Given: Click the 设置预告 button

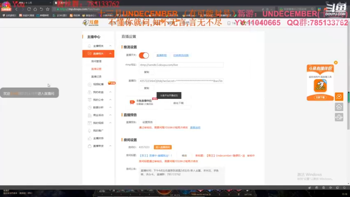Looking at the screenshot, I should click(x=147, y=122).
